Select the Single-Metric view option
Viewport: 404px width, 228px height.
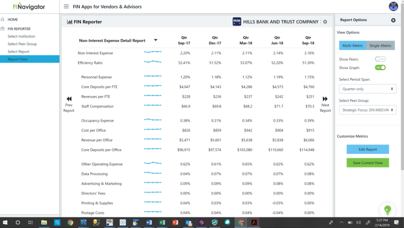pyautogui.click(x=380, y=45)
